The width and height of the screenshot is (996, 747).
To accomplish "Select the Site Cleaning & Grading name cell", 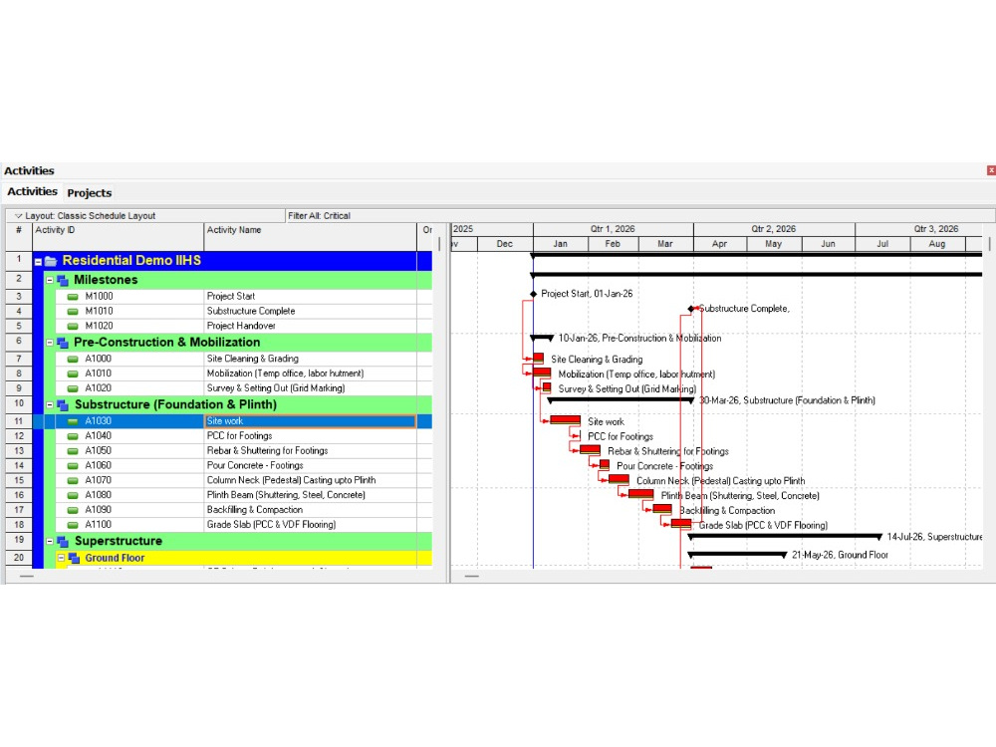I will (310, 359).
